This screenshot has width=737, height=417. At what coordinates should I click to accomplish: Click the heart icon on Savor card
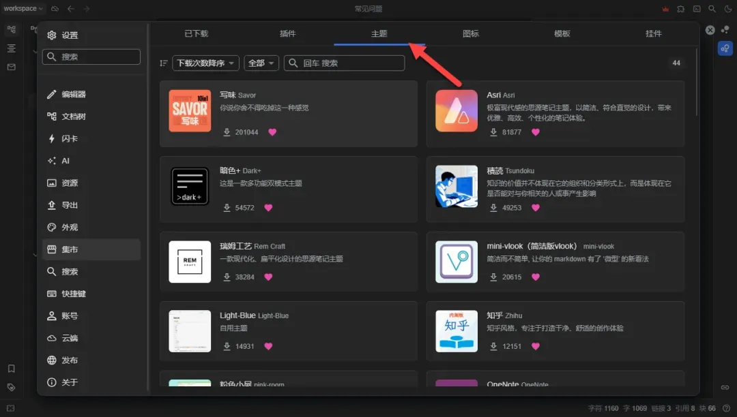[272, 132]
